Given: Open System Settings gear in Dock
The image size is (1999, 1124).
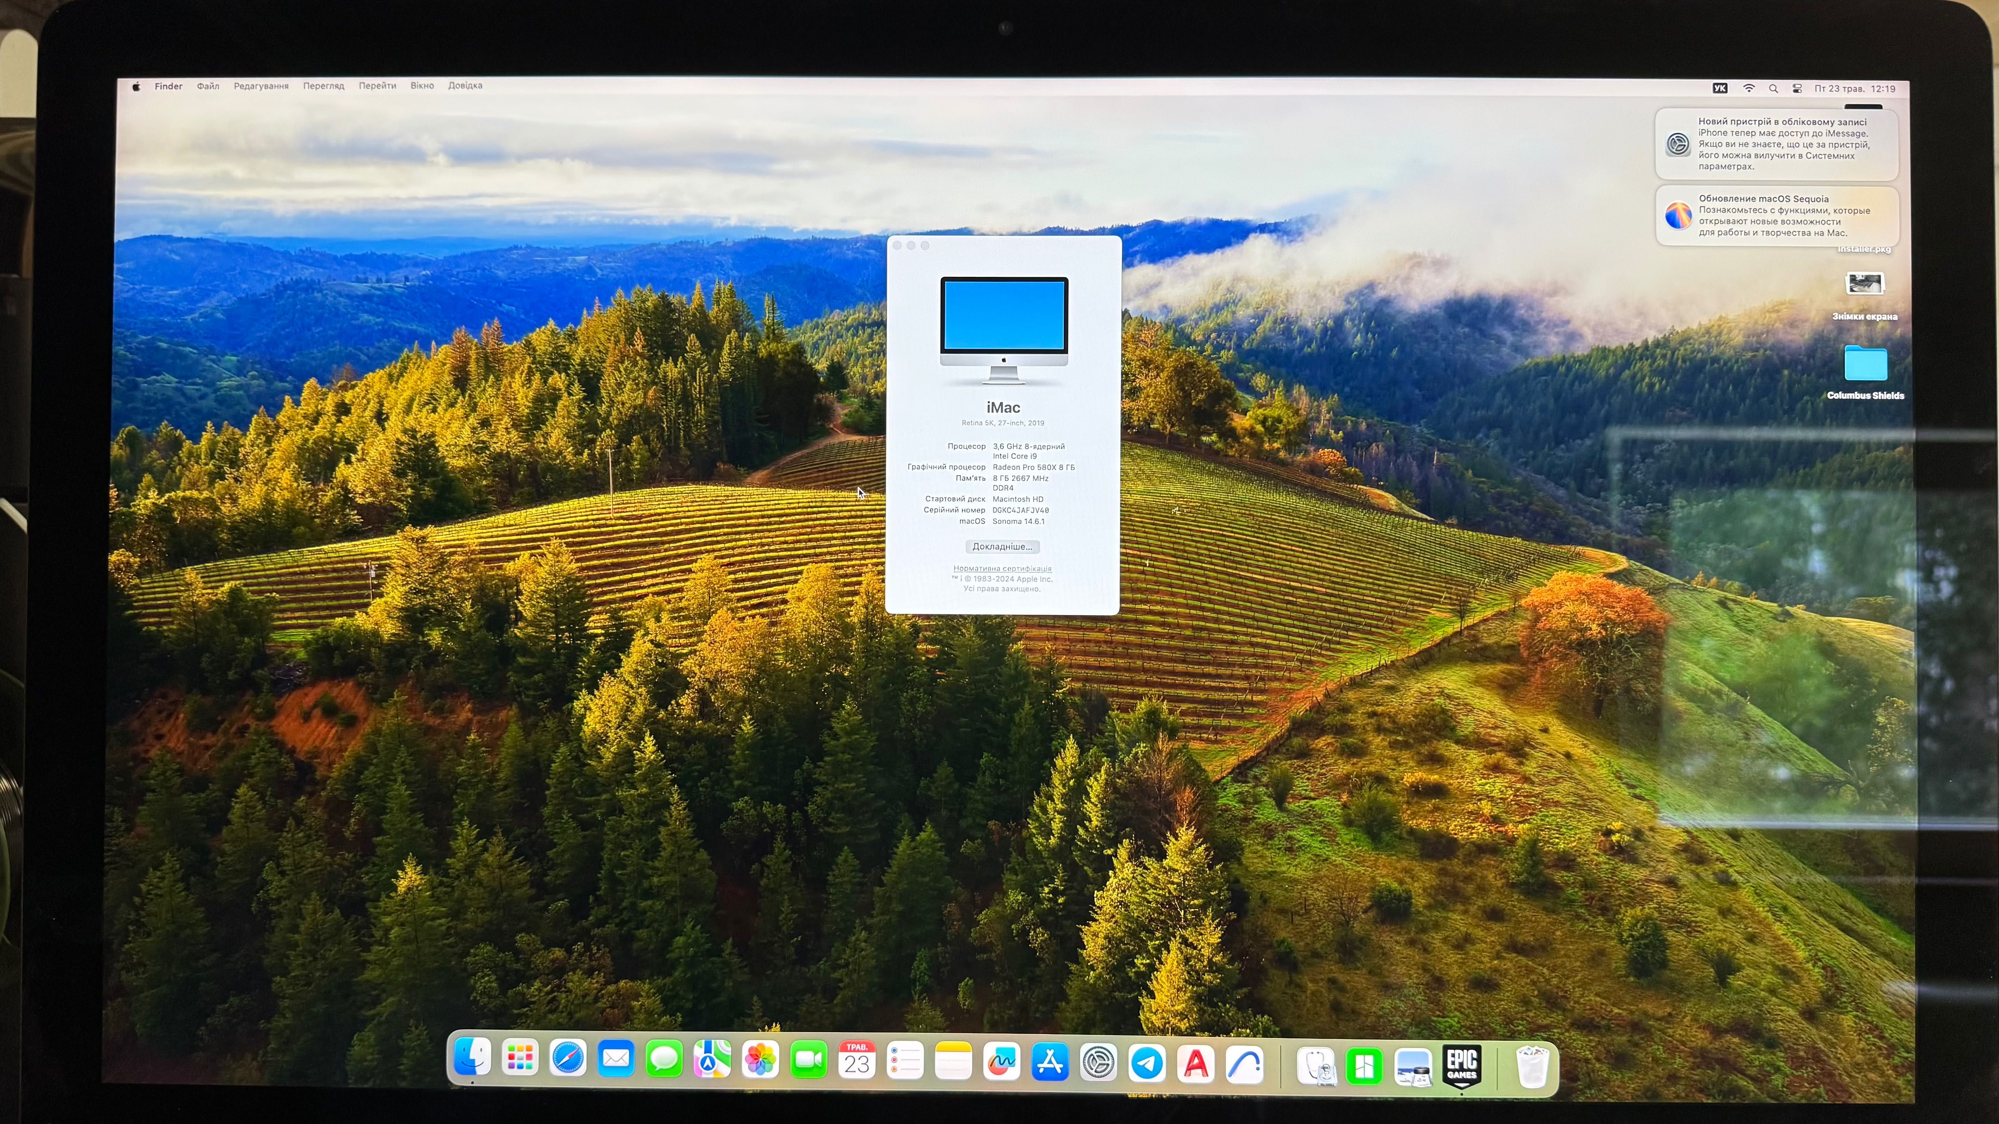Looking at the screenshot, I should 1098,1062.
